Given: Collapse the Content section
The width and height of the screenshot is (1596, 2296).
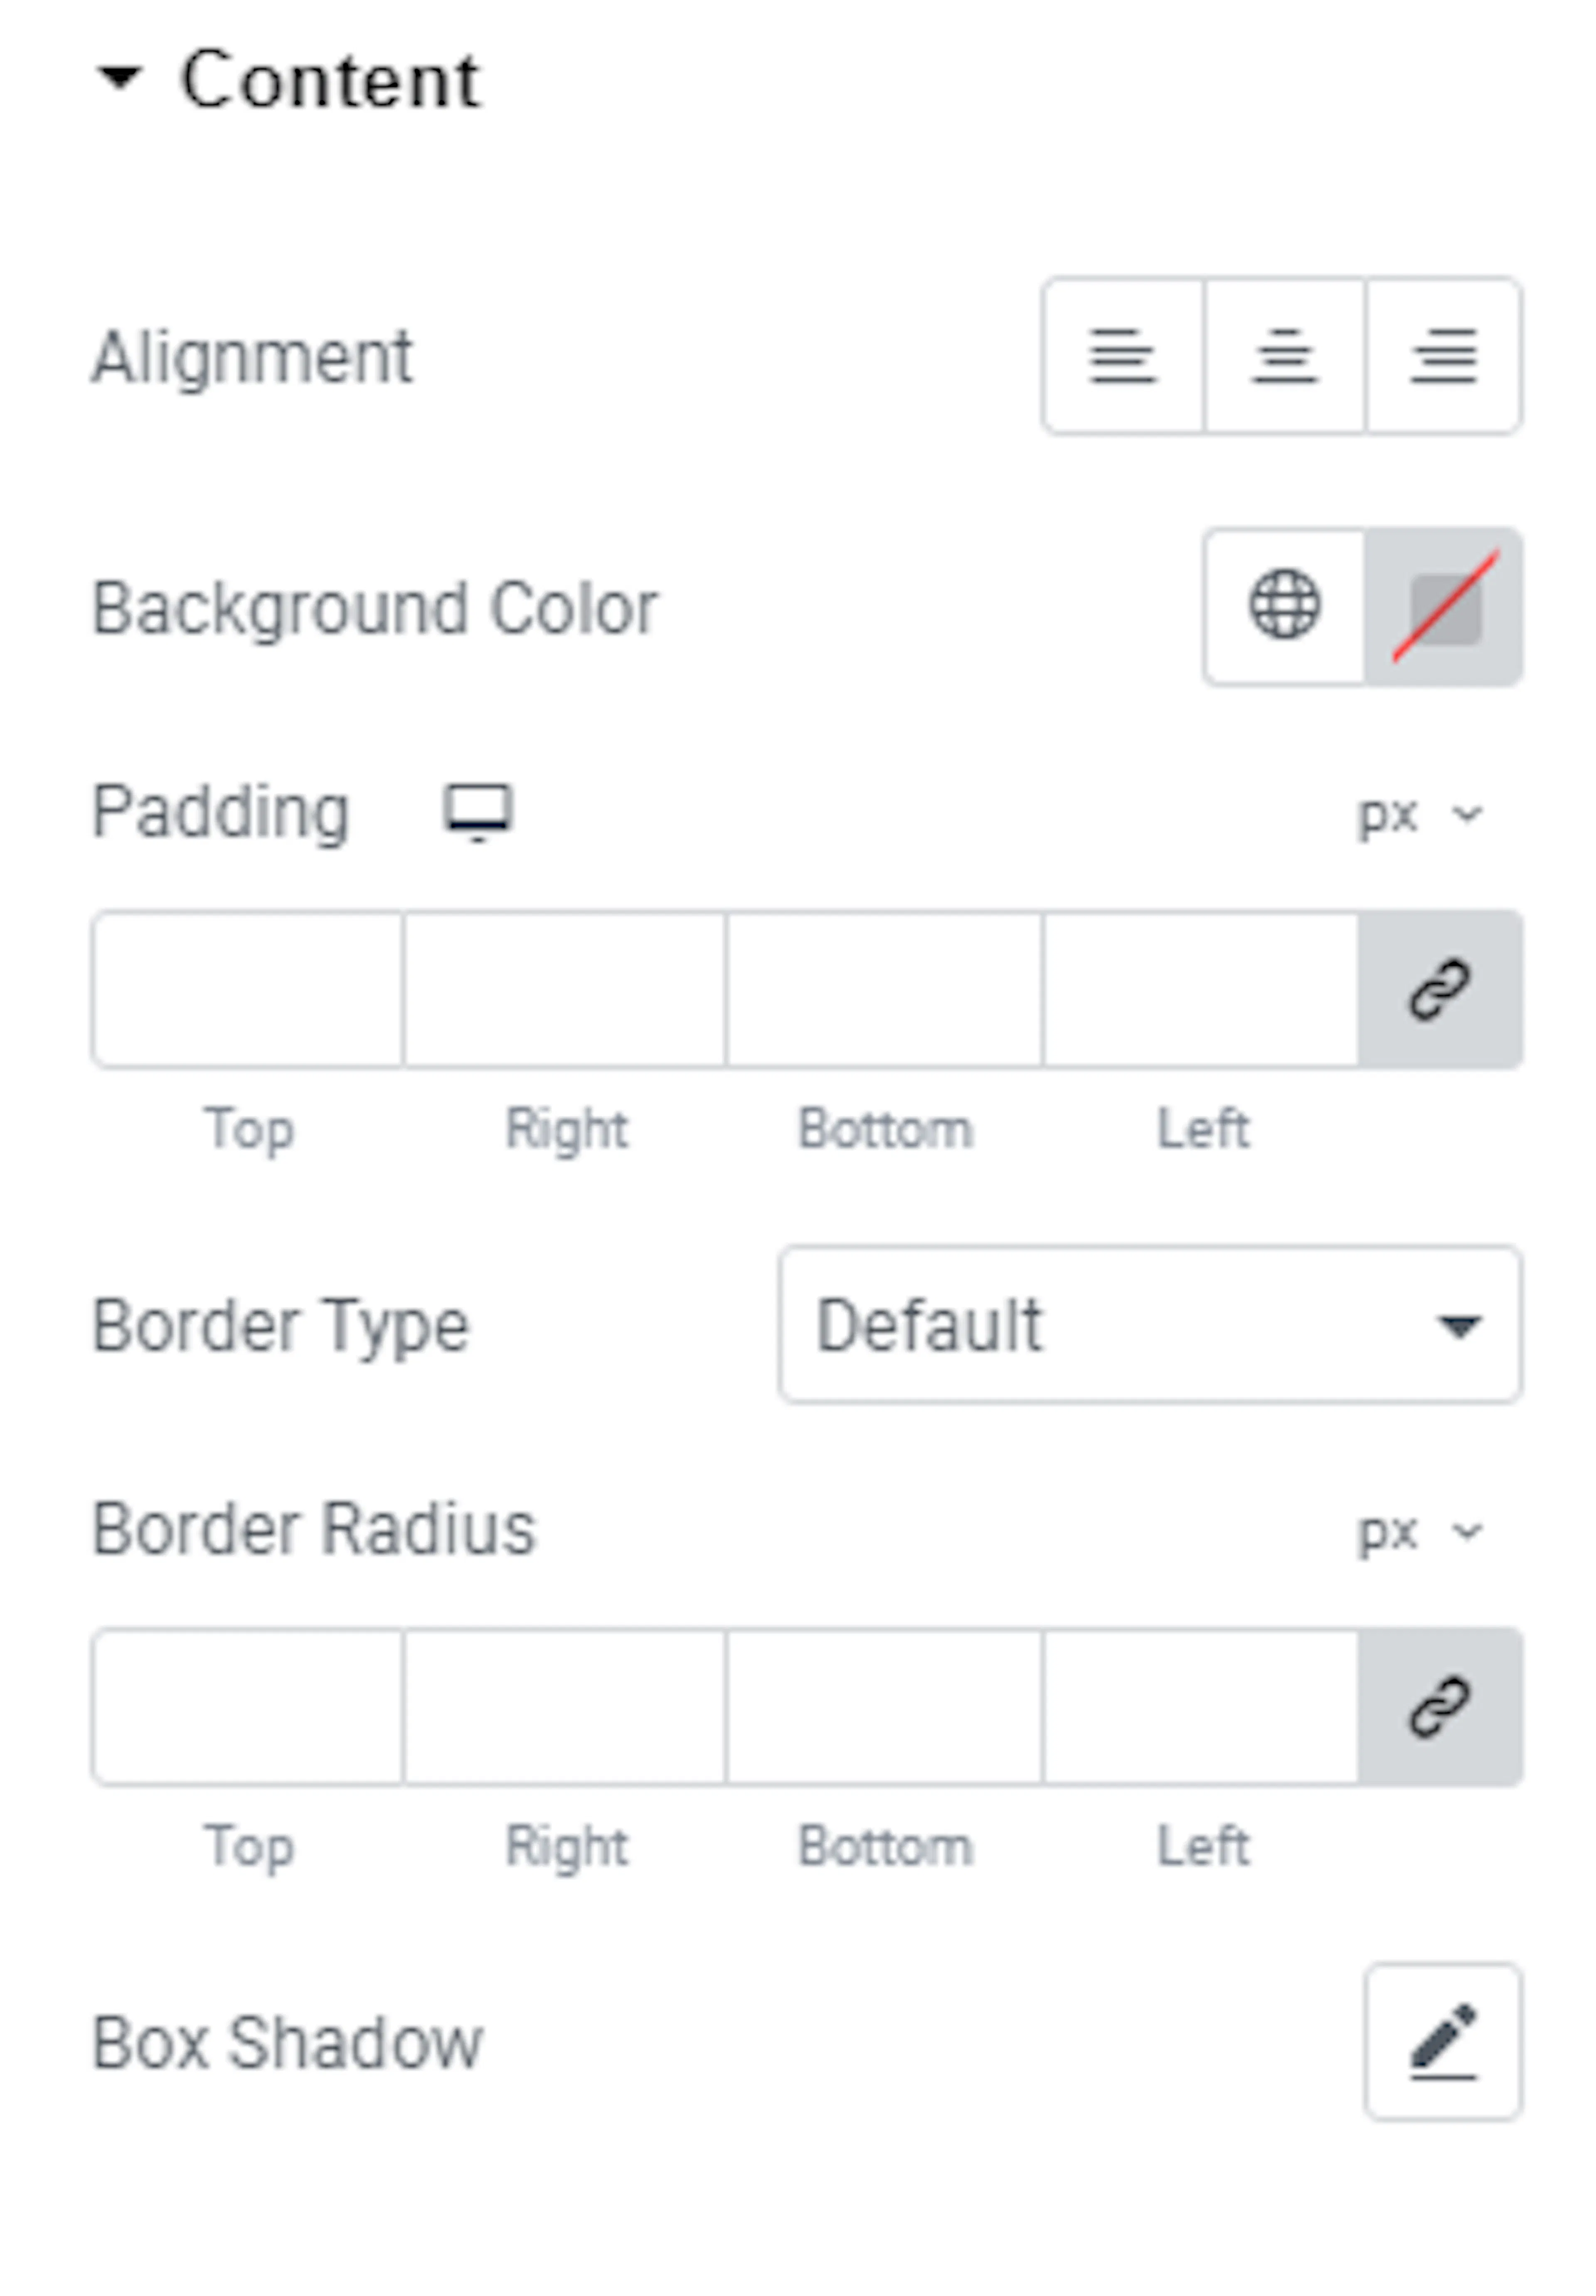Looking at the screenshot, I should coord(287,79).
